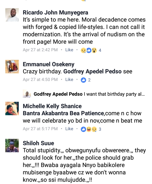This screenshot has width=152, height=184.
Task: View reaction icons on Michelle's comment
Action: coord(89,129)
